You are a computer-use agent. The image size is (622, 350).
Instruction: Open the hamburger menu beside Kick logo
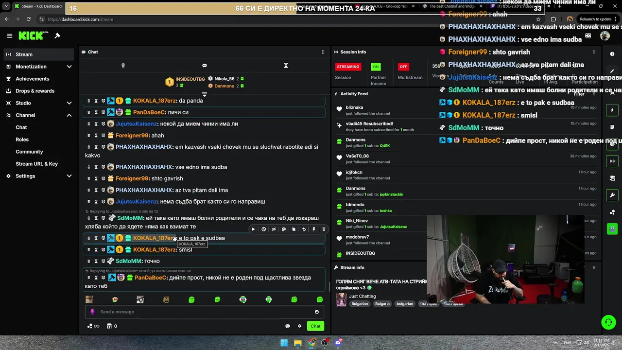click(x=9, y=35)
